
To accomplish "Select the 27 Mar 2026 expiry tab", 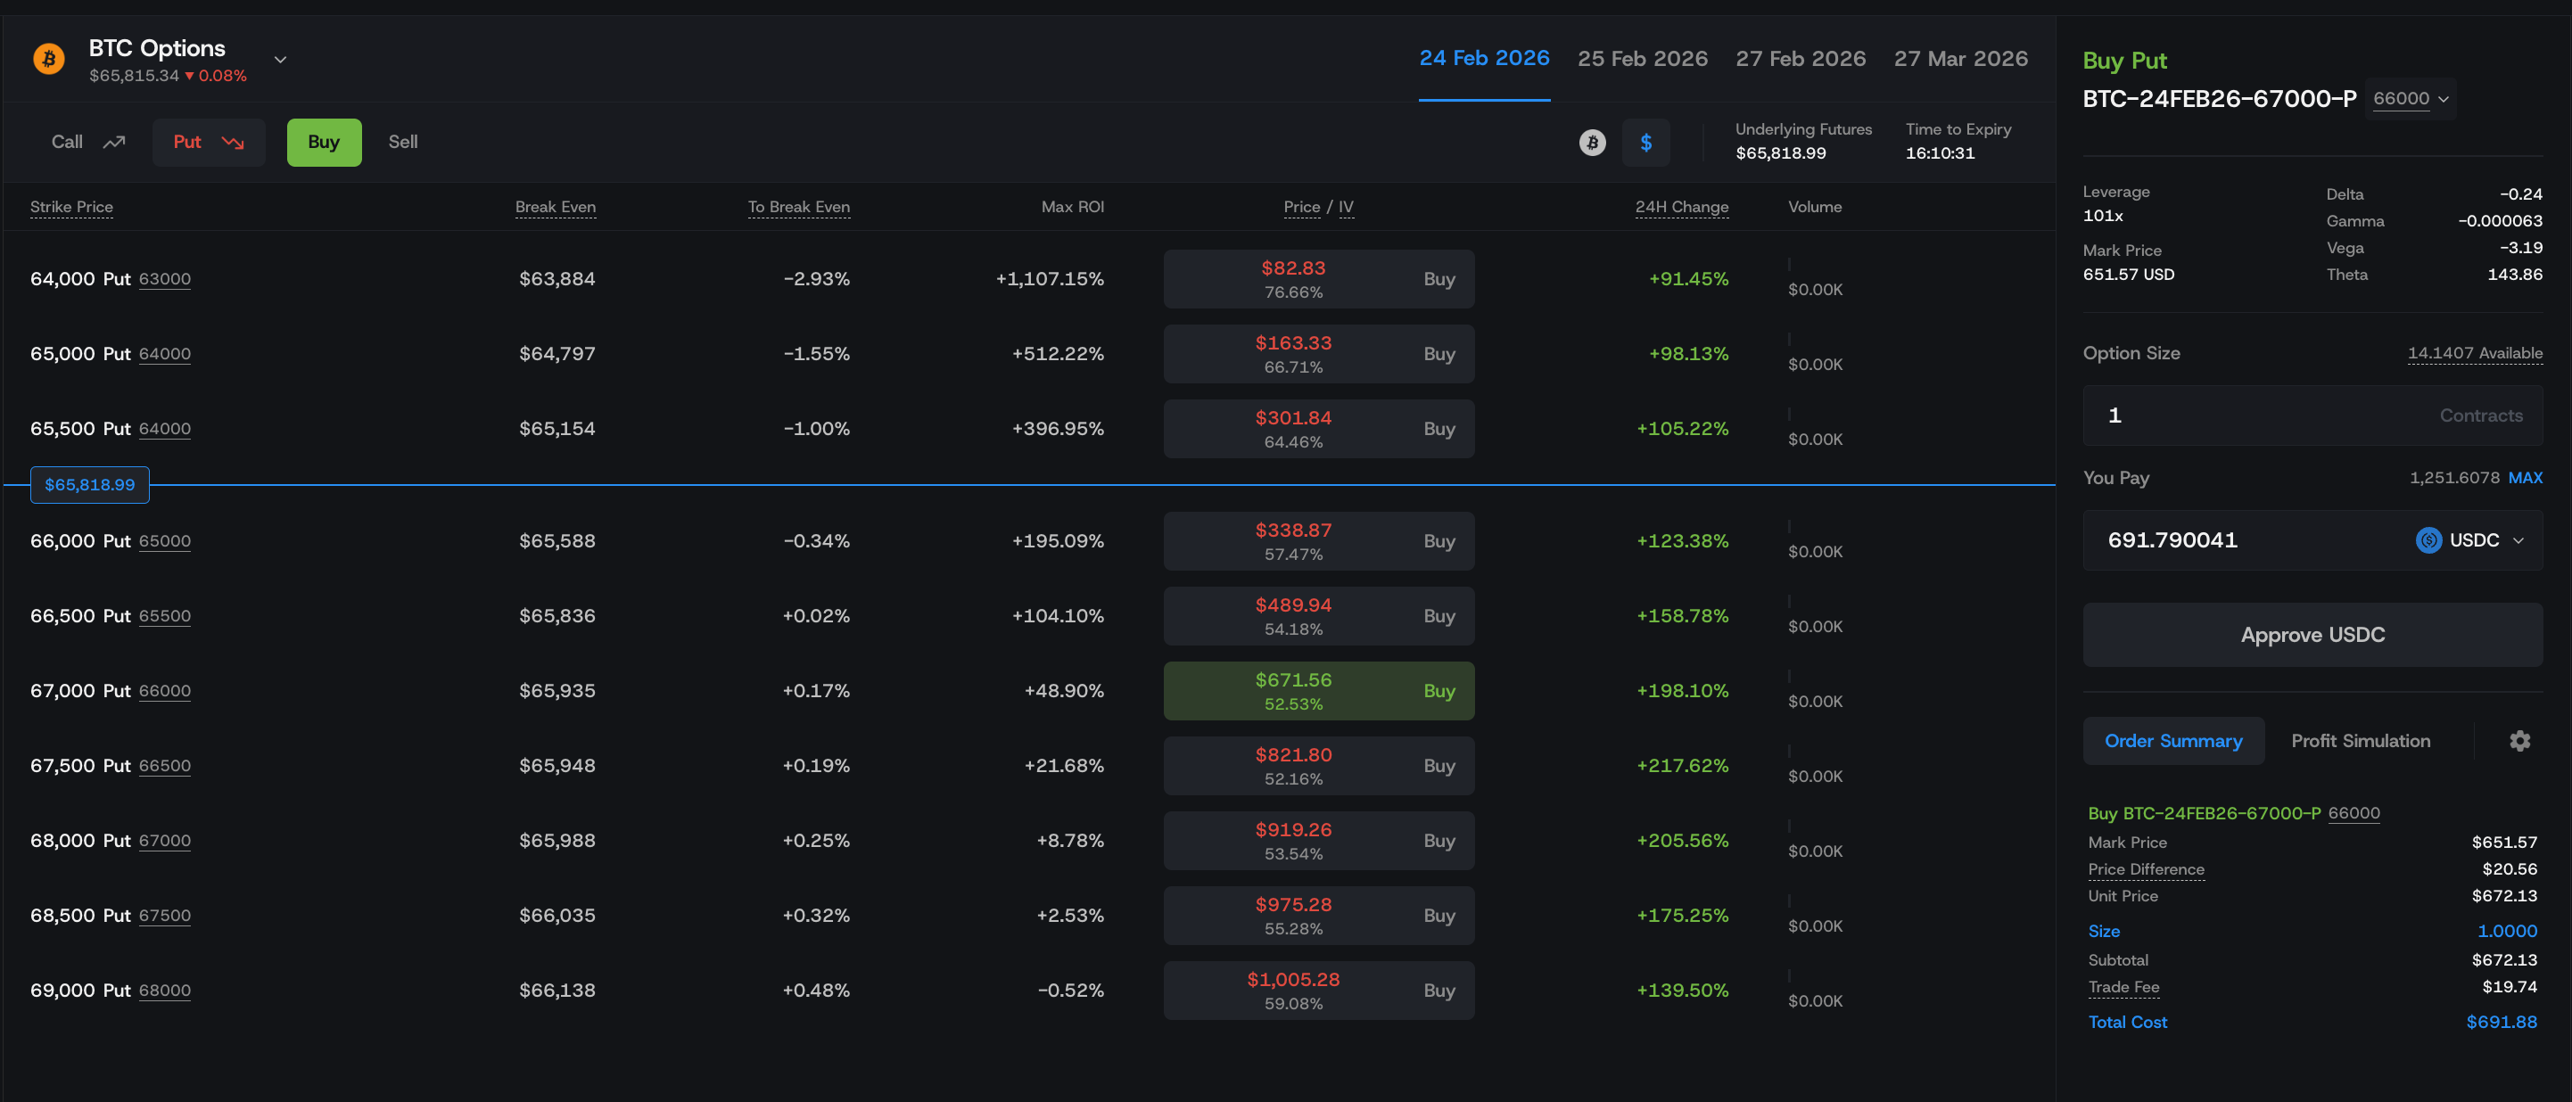I will coord(1960,59).
